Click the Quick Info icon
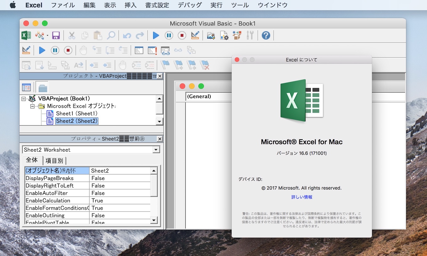The width and height of the screenshot is (427, 256). click(52, 65)
